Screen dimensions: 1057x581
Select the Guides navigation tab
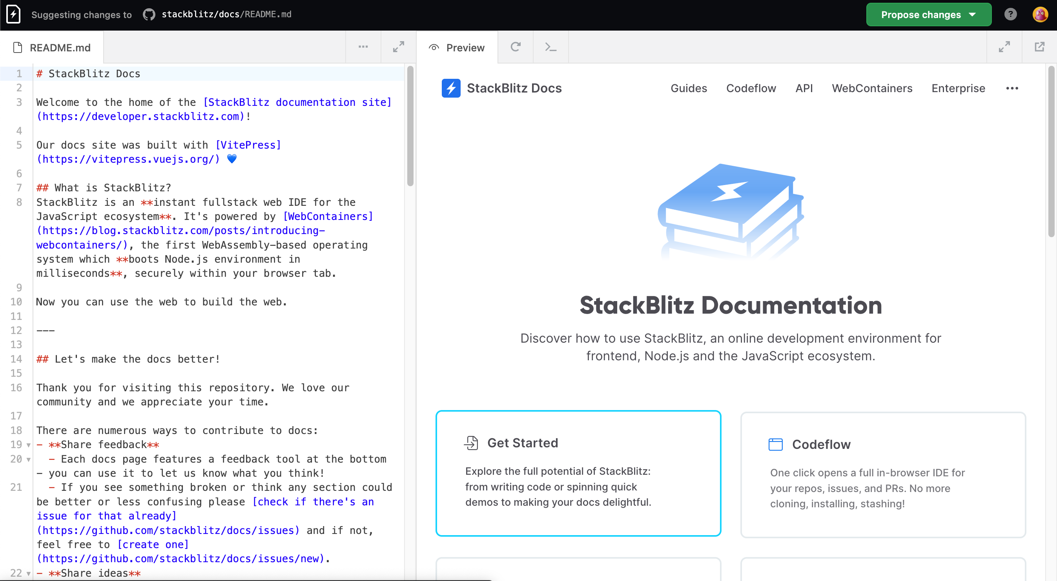pyautogui.click(x=688, y=88)
